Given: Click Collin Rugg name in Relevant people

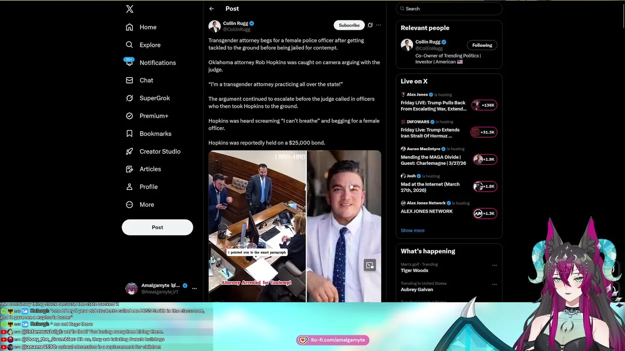Looking at the screenshot, I should [x=428, y=42].
